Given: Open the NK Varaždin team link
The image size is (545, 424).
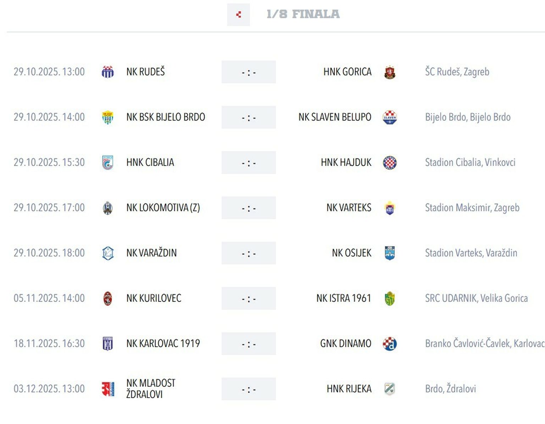Looking at the screenshot, I should (x=151, y=253).
